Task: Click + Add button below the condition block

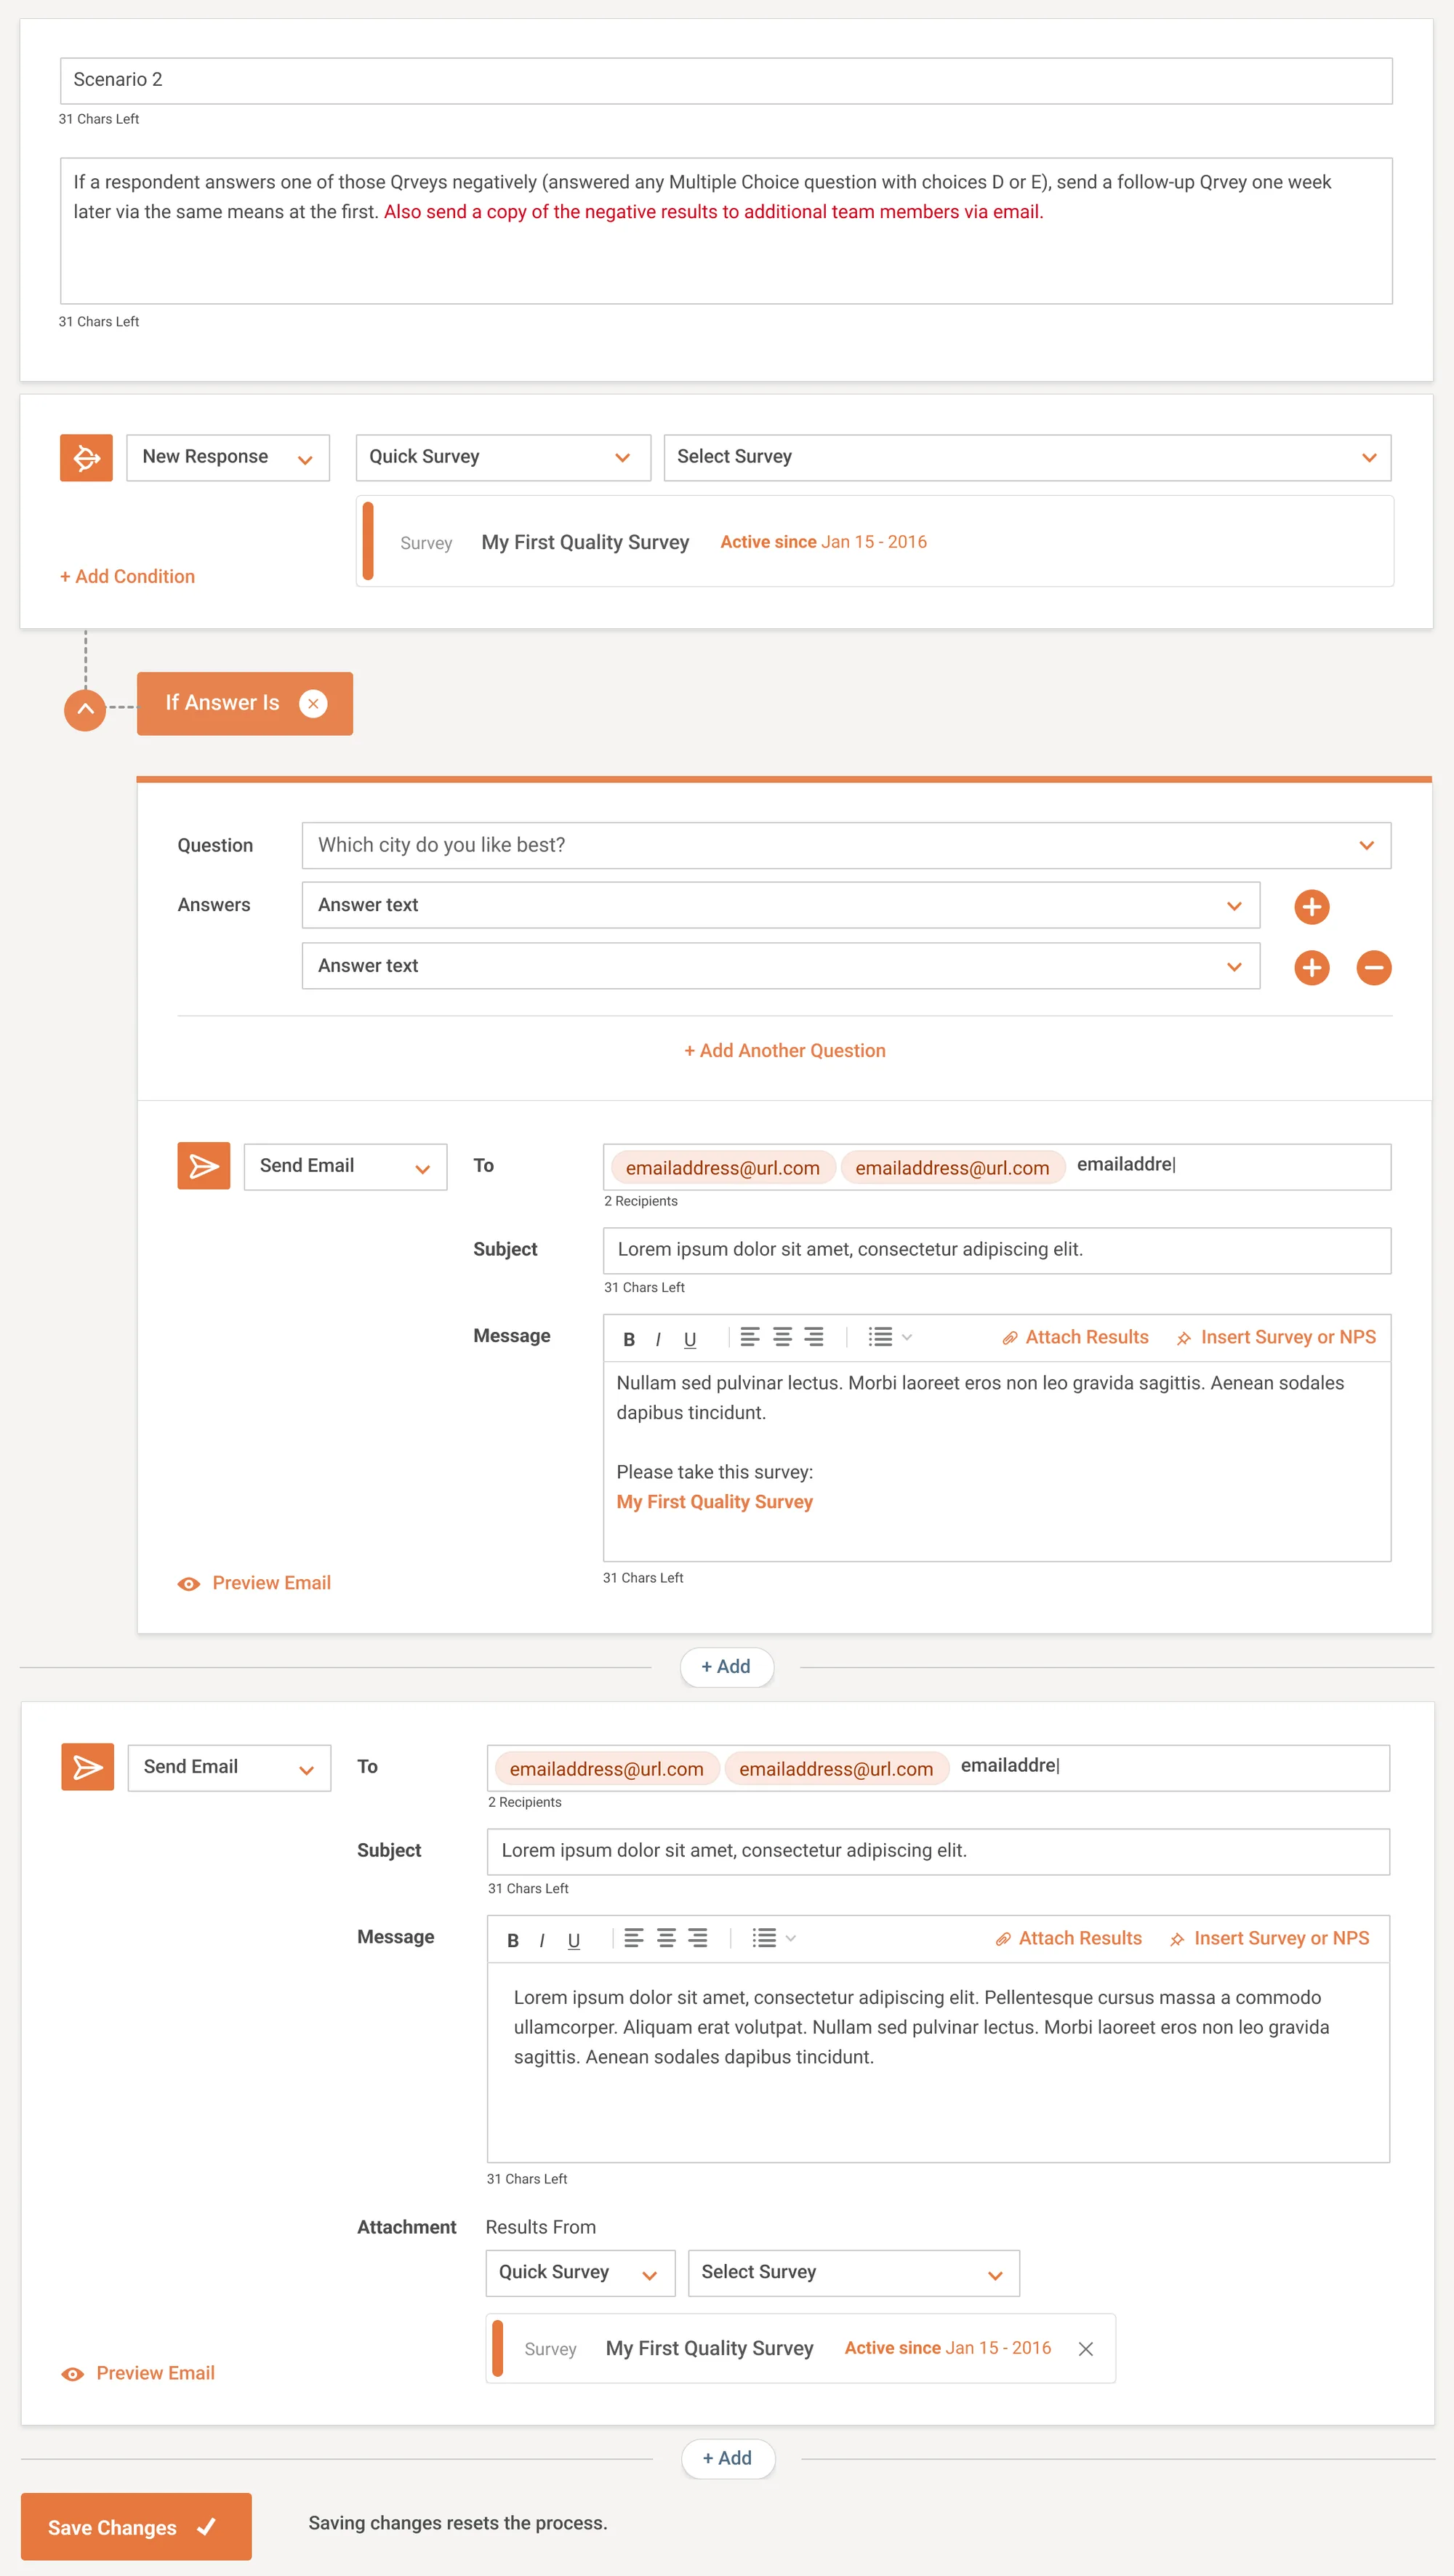Action: (726, 1666)
